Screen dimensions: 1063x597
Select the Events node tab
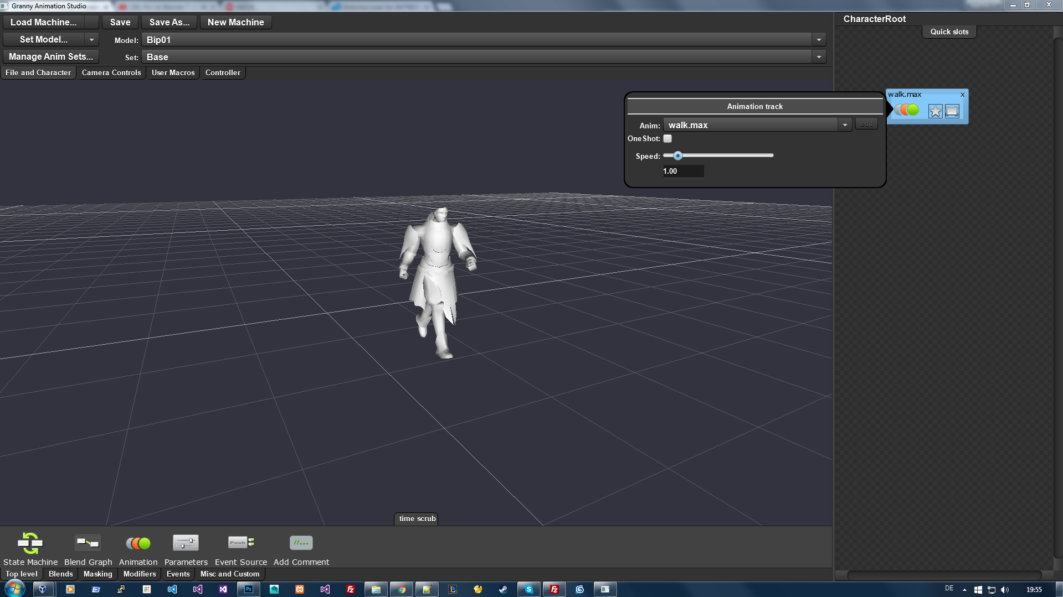[178, 574]
